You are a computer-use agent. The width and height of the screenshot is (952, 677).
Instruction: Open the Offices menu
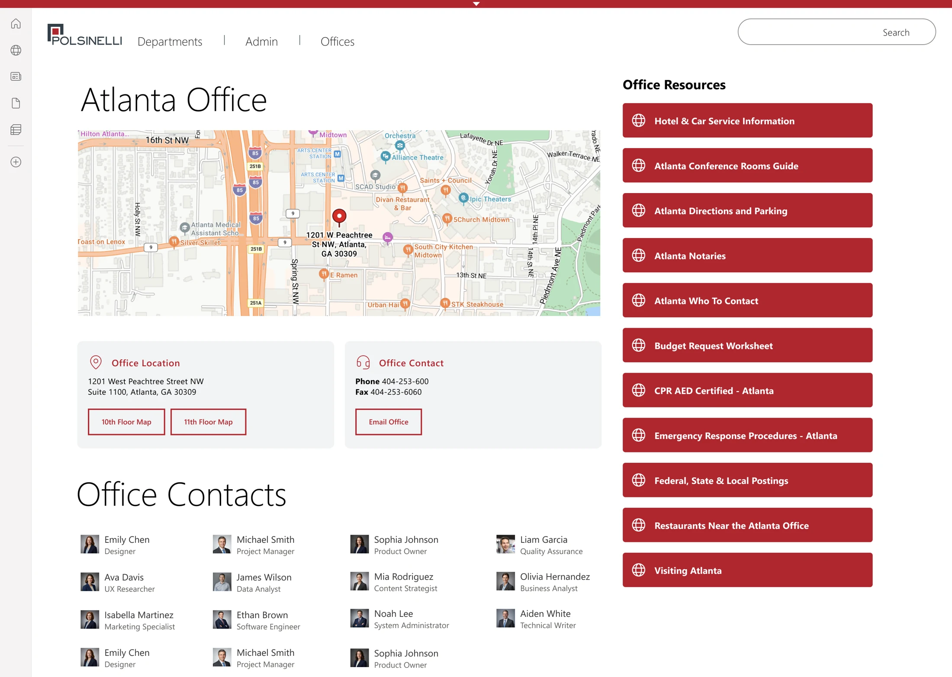[337, 42]
